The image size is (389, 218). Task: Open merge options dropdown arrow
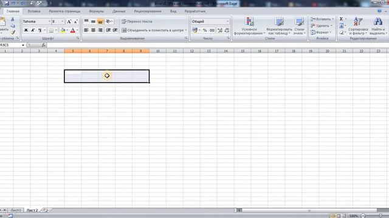[x=186, y=30]
